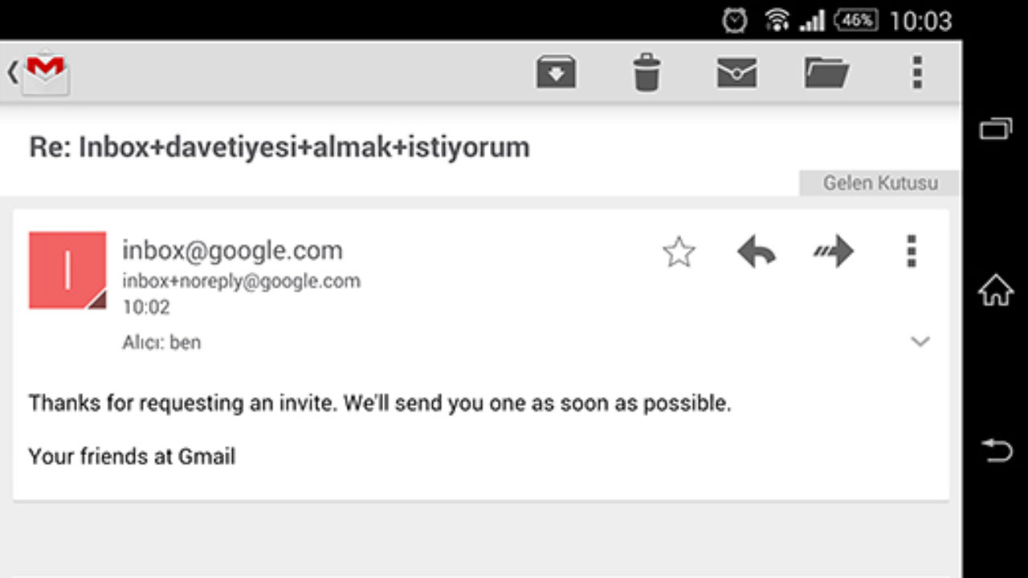Tap the email subject heading
This screenshot has height=578, width=1028.
click(x=279, y=148)
